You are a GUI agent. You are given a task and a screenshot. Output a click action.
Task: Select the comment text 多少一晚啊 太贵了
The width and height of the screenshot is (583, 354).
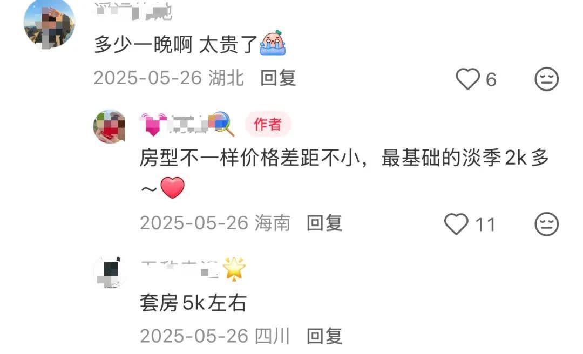click(x=176, y=45)
